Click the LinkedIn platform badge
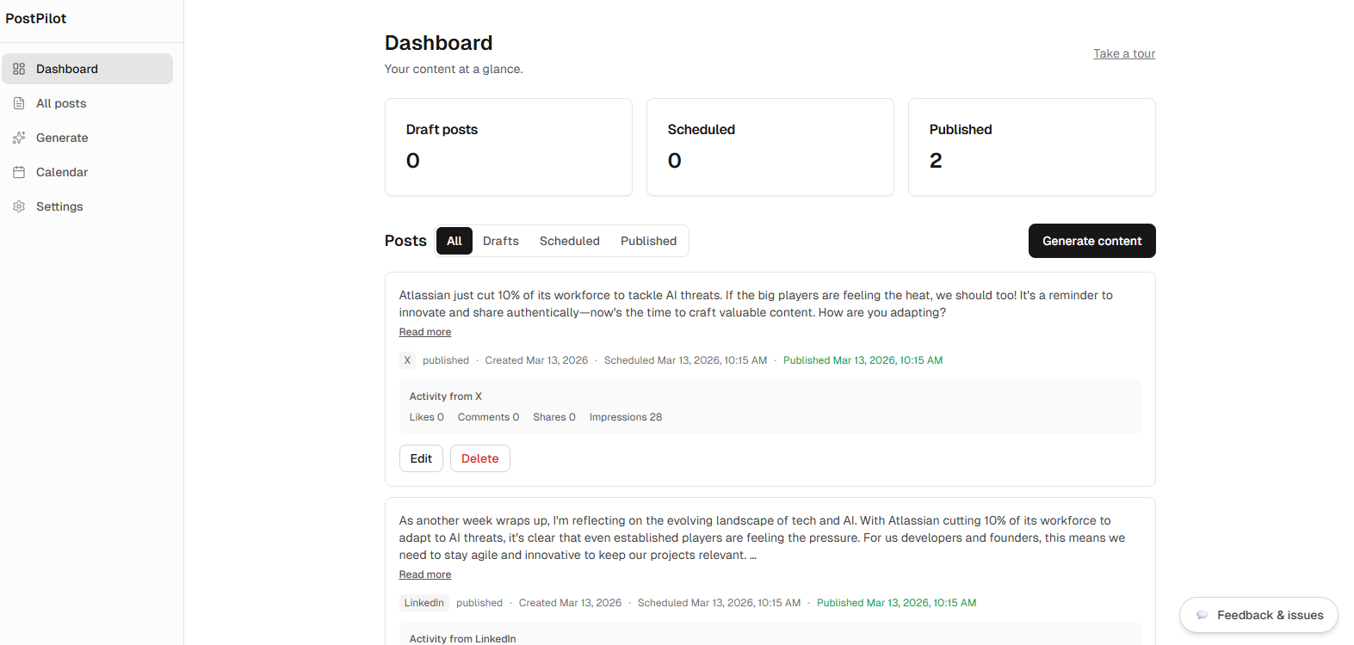 click(x=424, y=603)
